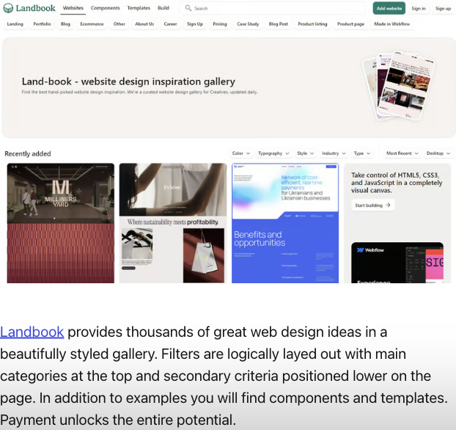Open the Build tab
This screenshot has width=456, height=430.
point(163,8)
